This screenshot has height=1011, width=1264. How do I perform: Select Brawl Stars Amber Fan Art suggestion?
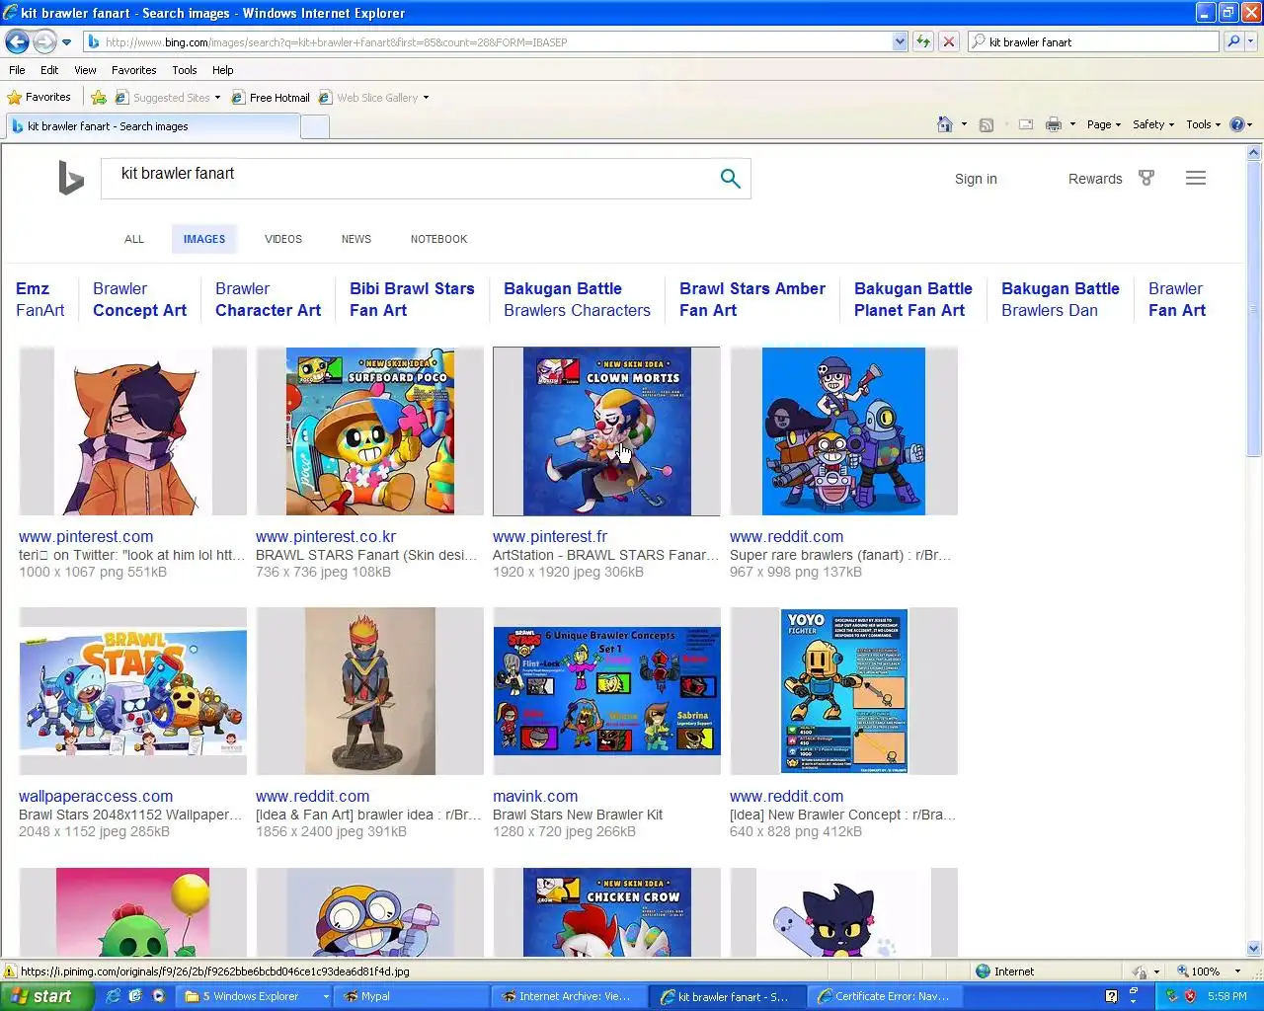pyautogui.click(x=752, y=299)
